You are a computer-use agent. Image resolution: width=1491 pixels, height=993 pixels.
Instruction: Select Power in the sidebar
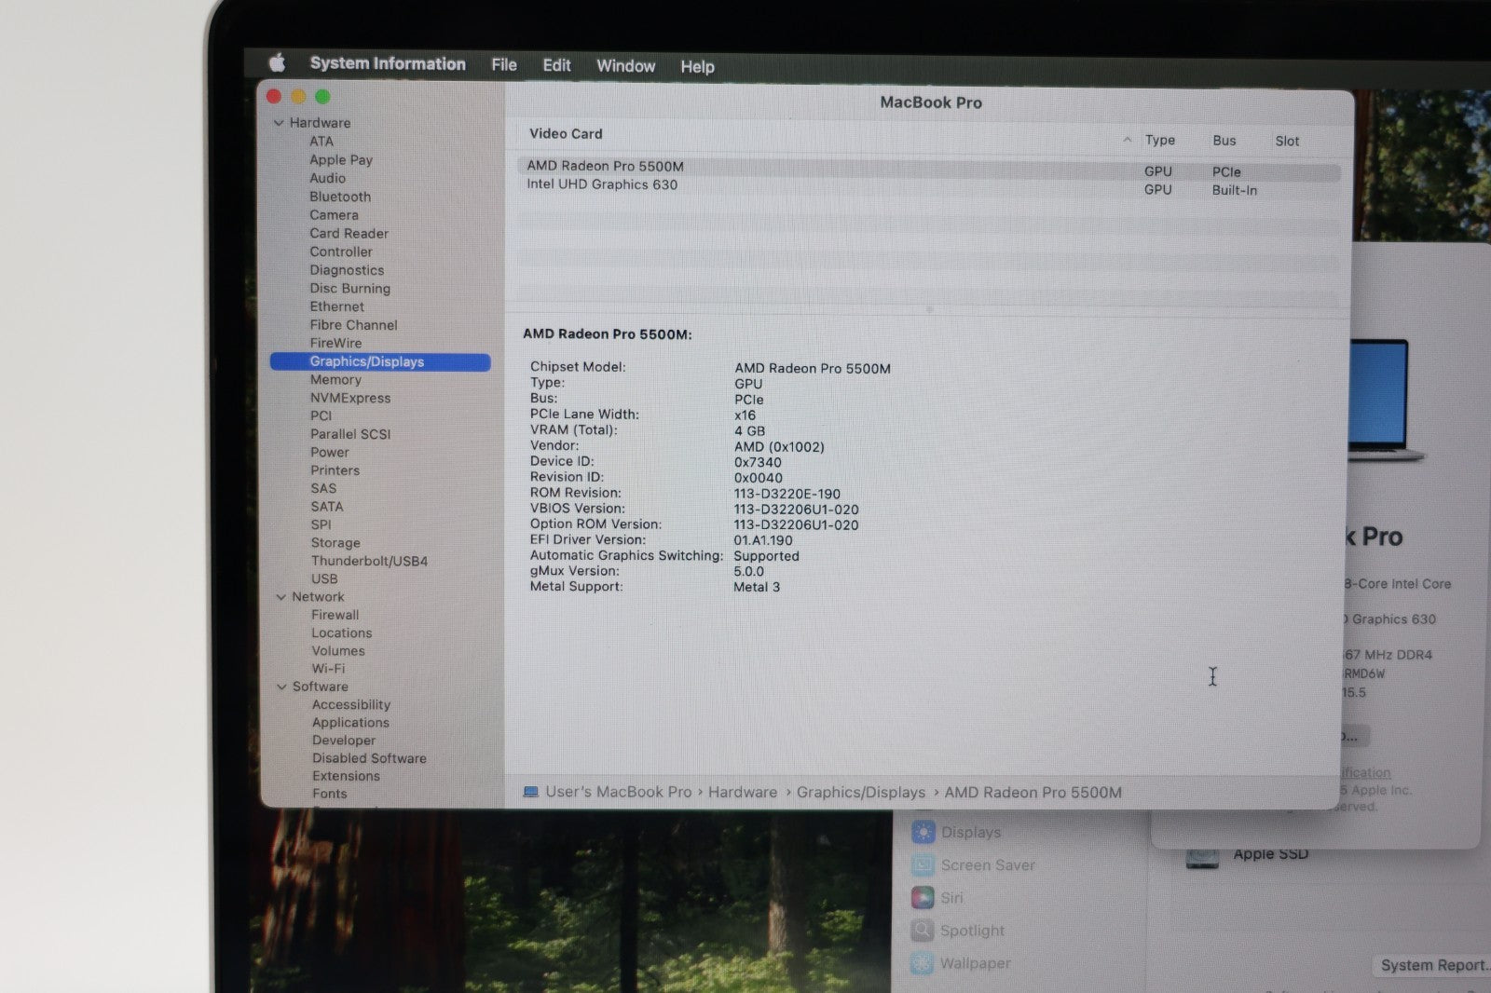pyautogui.click(x=330, y=453)
